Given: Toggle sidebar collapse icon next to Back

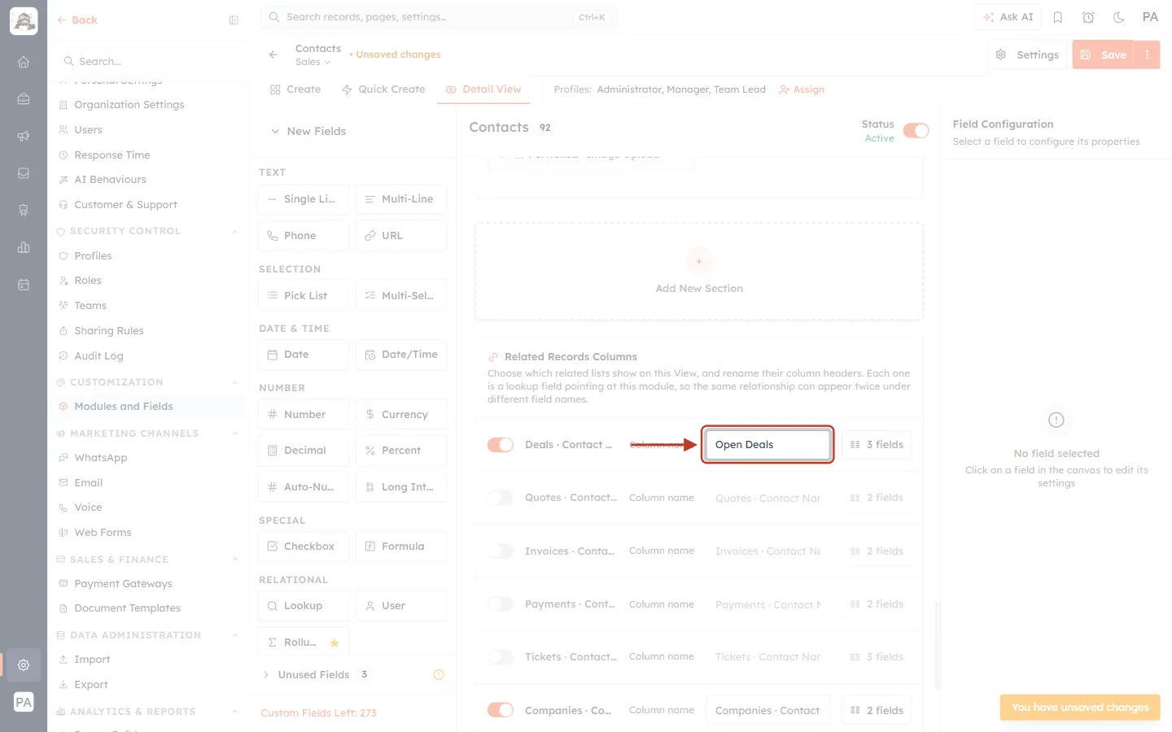Looking at the screenshot, I should coord(234,20).
